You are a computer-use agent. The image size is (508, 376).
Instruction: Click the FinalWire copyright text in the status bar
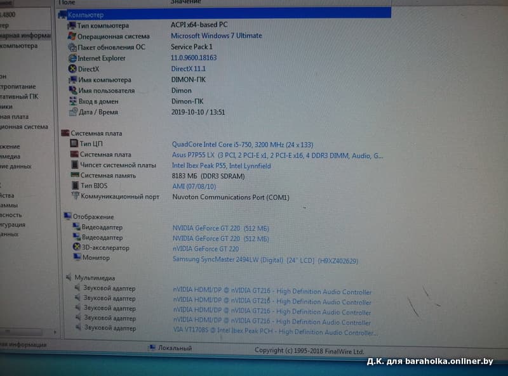[309, 351]
